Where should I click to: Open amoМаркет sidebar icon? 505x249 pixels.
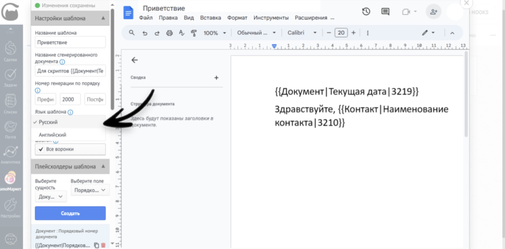click(x=10, y=181)
